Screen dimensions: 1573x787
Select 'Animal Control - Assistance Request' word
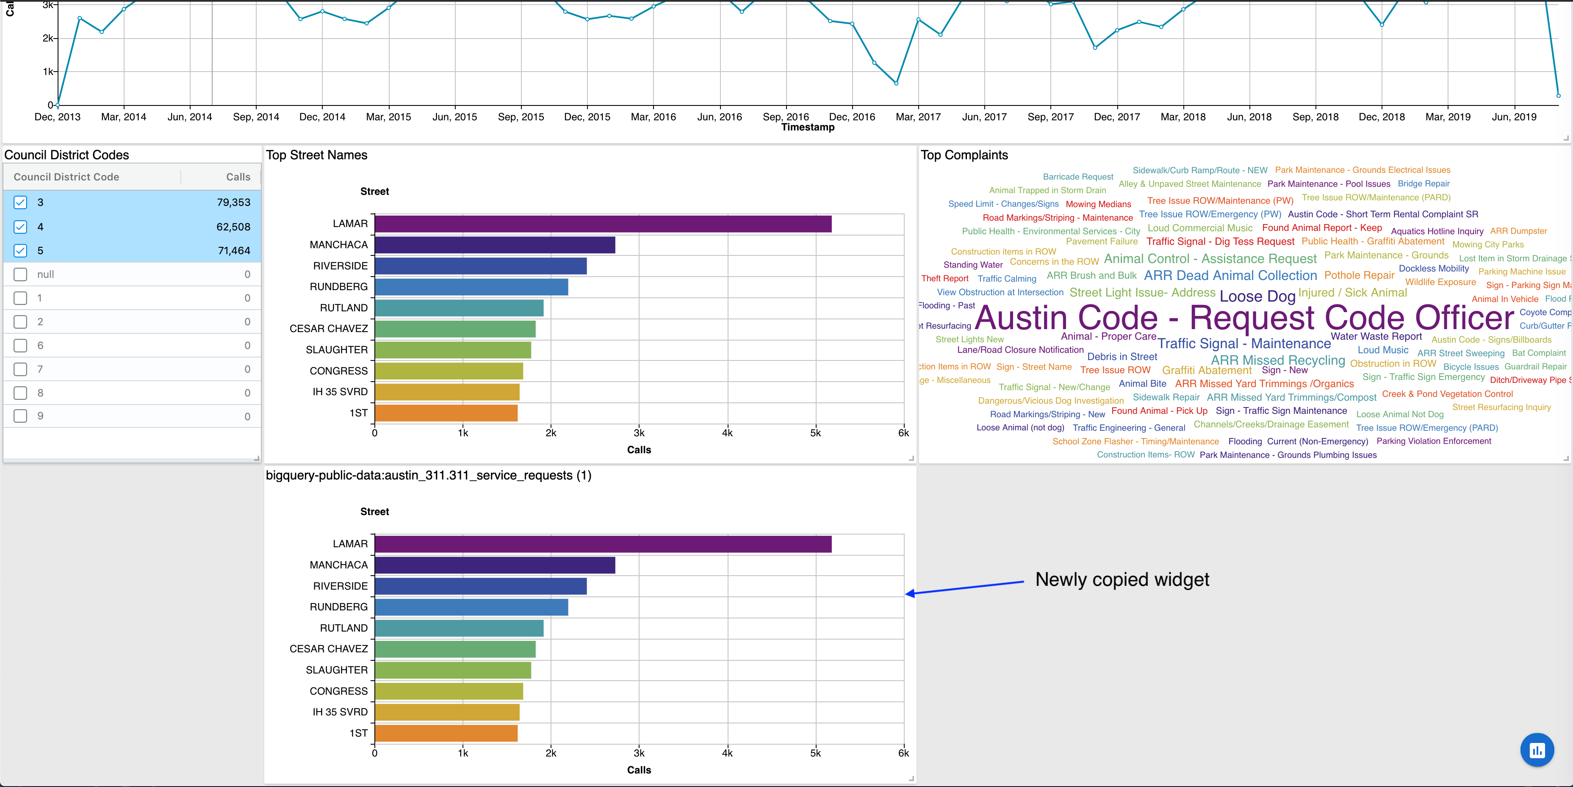pyautogui.click(x=1210, y=259)
